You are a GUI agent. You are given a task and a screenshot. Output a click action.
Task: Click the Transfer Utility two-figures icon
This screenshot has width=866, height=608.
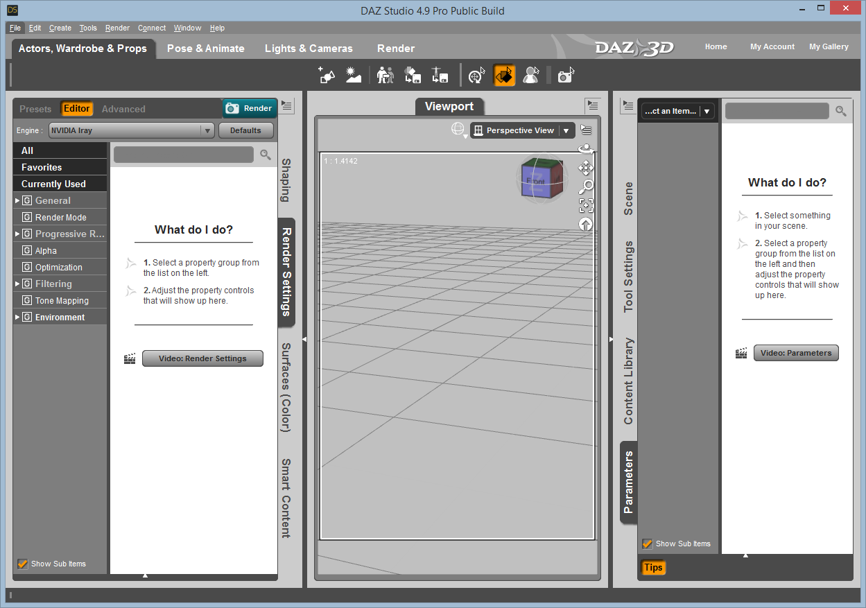tap(386, 75)
